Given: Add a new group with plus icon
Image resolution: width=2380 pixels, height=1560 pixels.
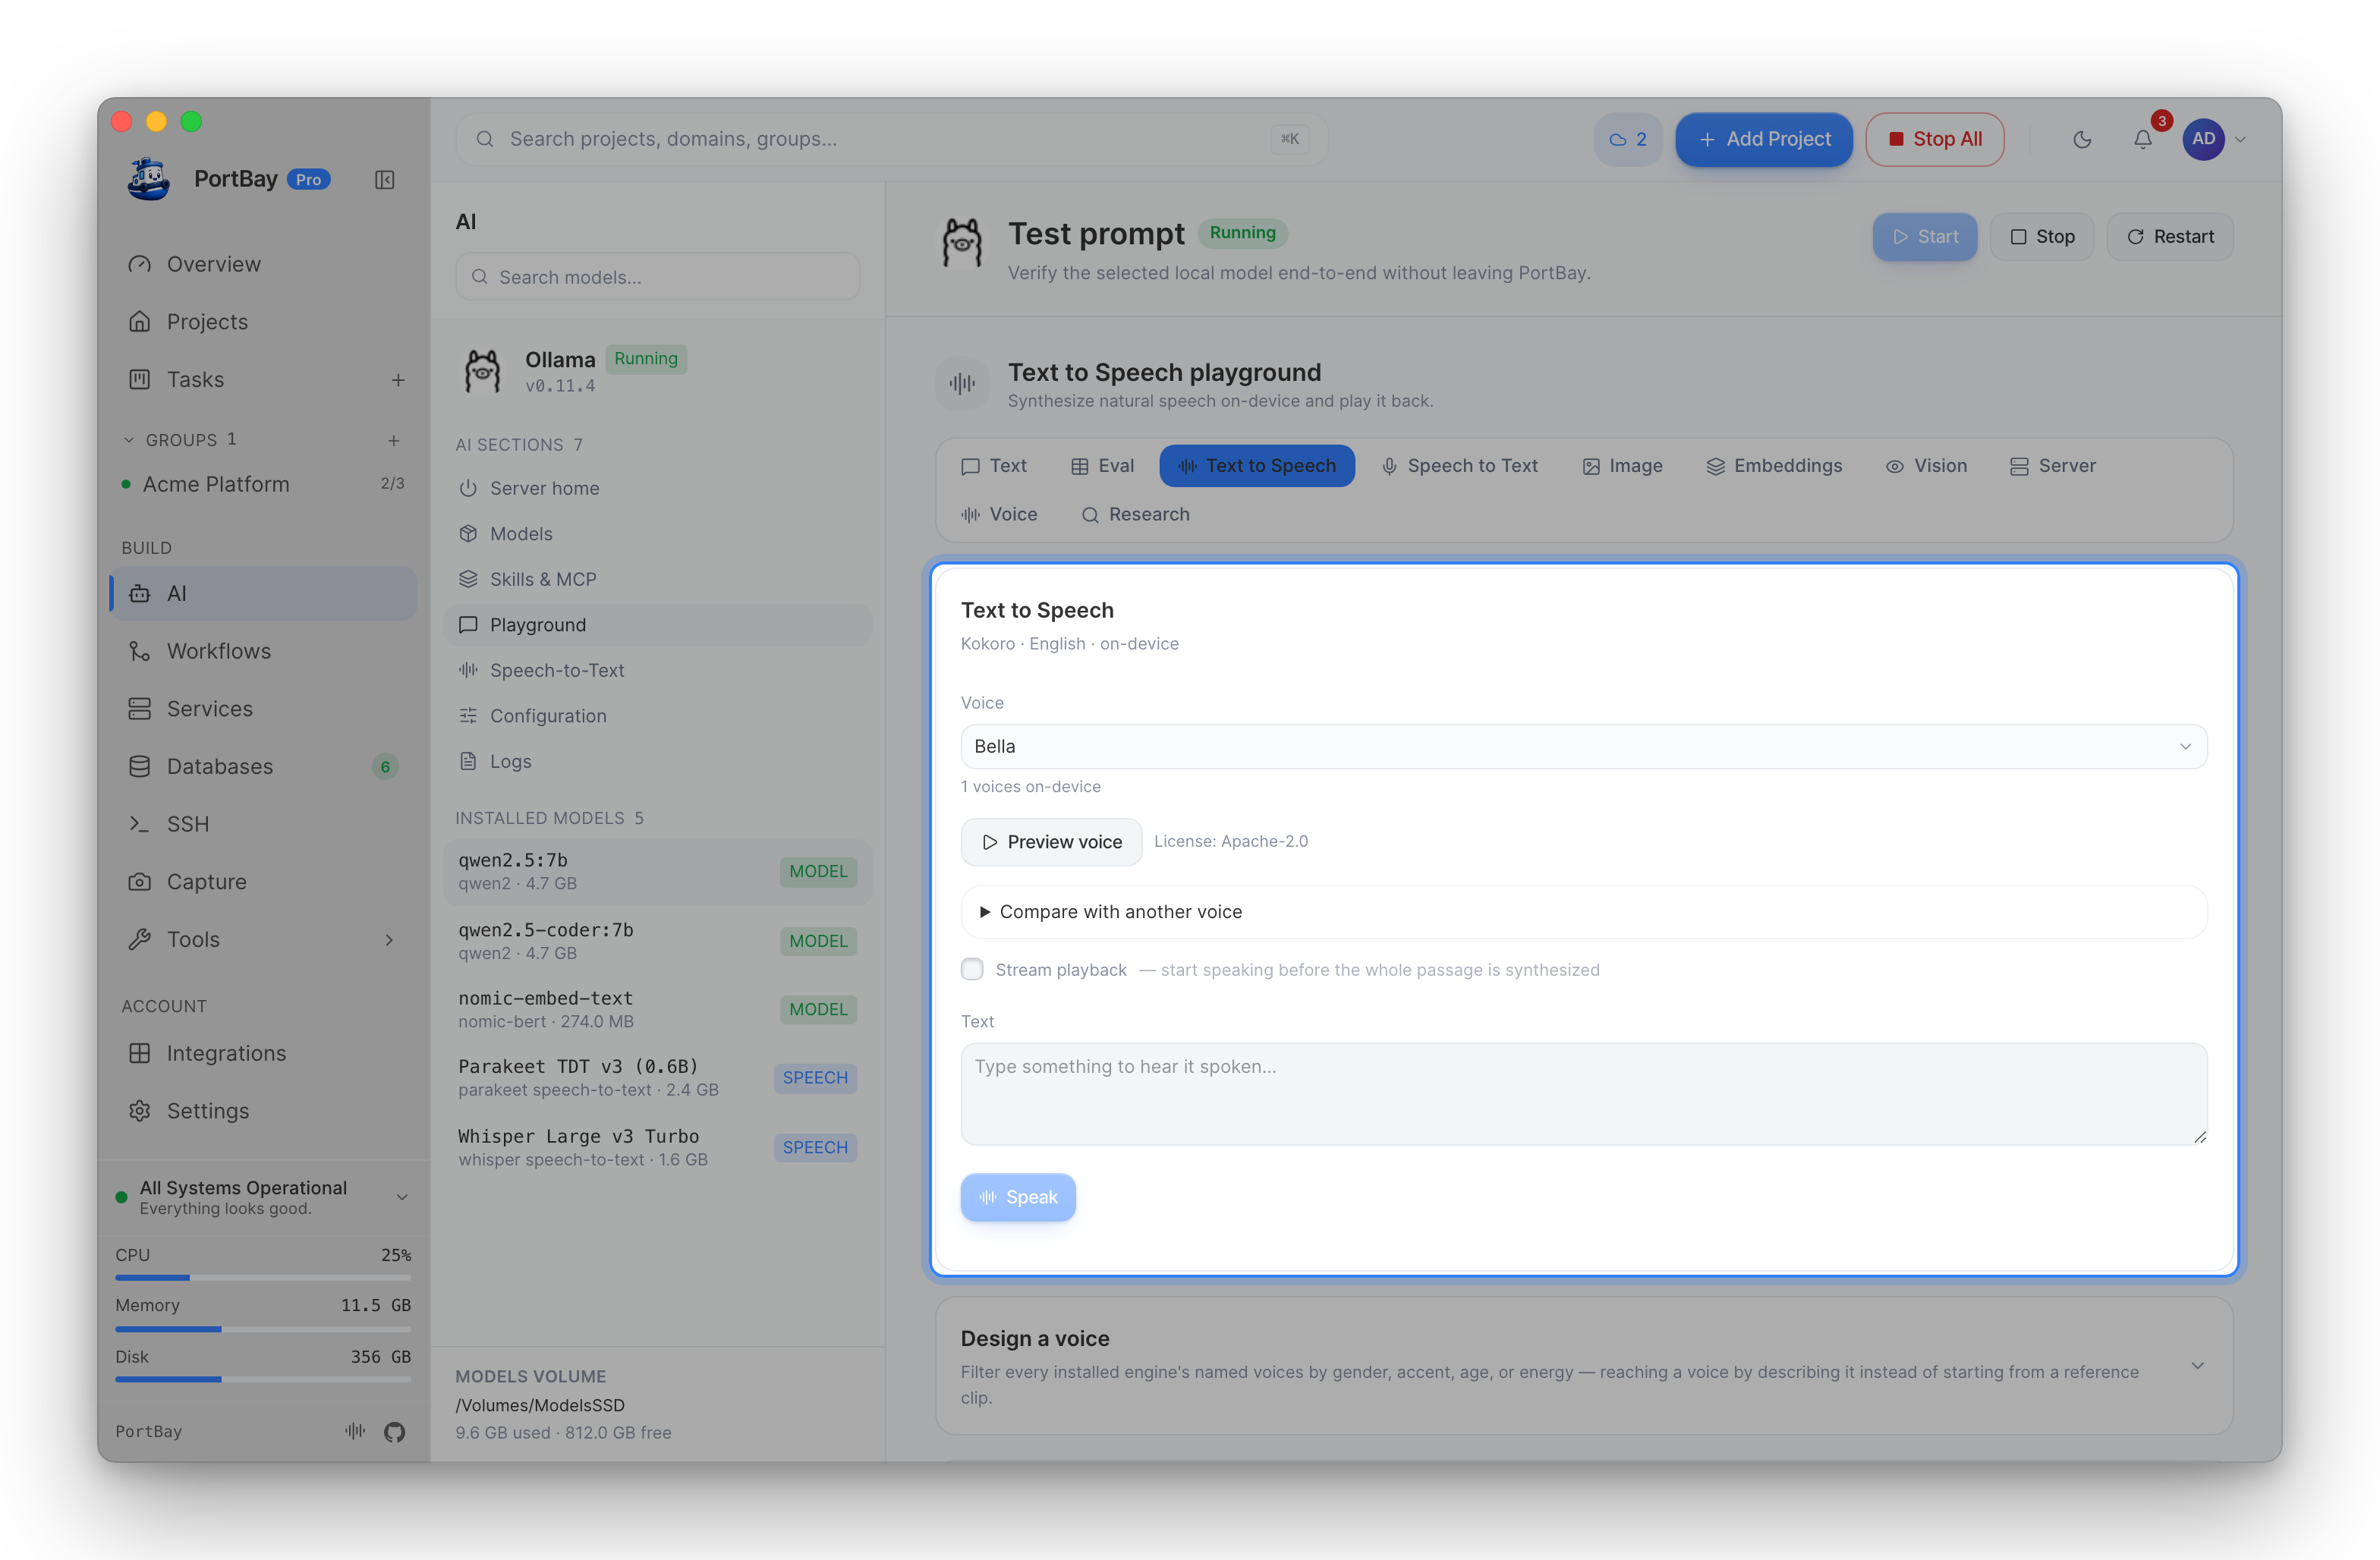Looking at the screenshot, I should (394, 440).
